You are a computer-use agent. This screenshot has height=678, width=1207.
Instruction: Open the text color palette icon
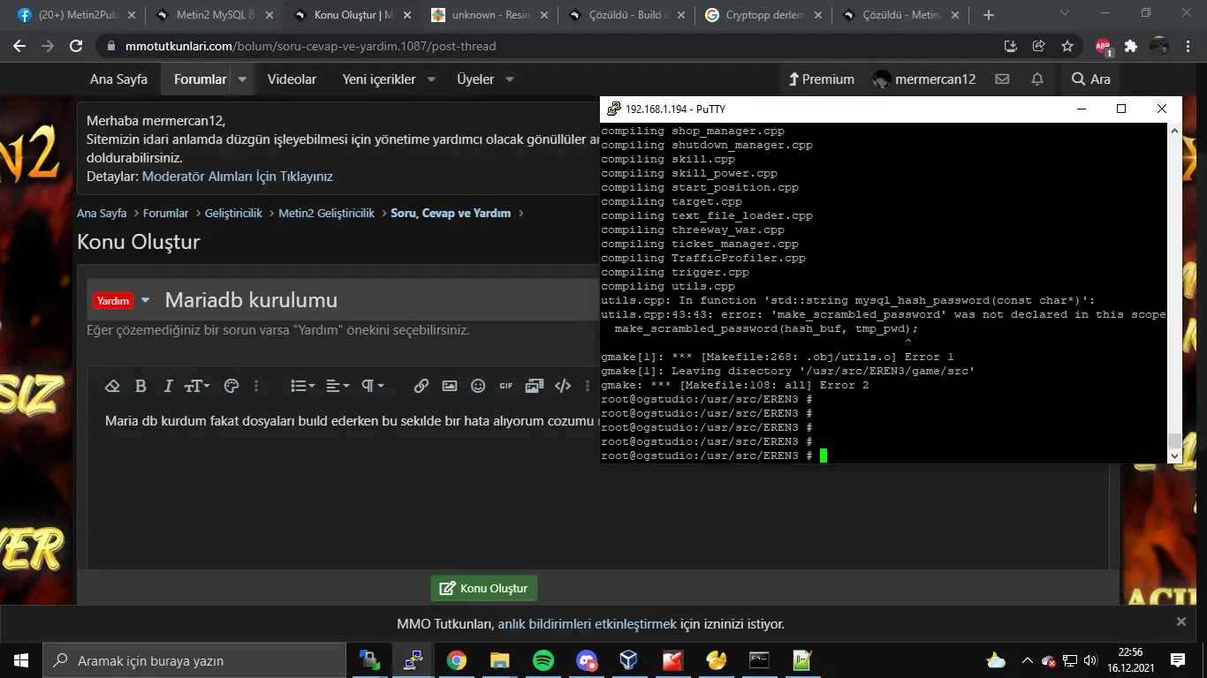click(x=232, y=386)
